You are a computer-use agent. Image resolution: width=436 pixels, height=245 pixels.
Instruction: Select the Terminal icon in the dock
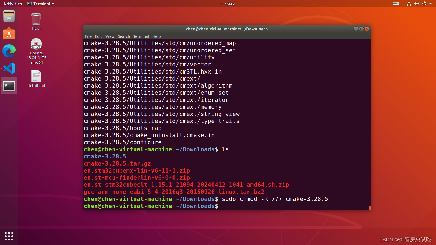pos(9,86)
